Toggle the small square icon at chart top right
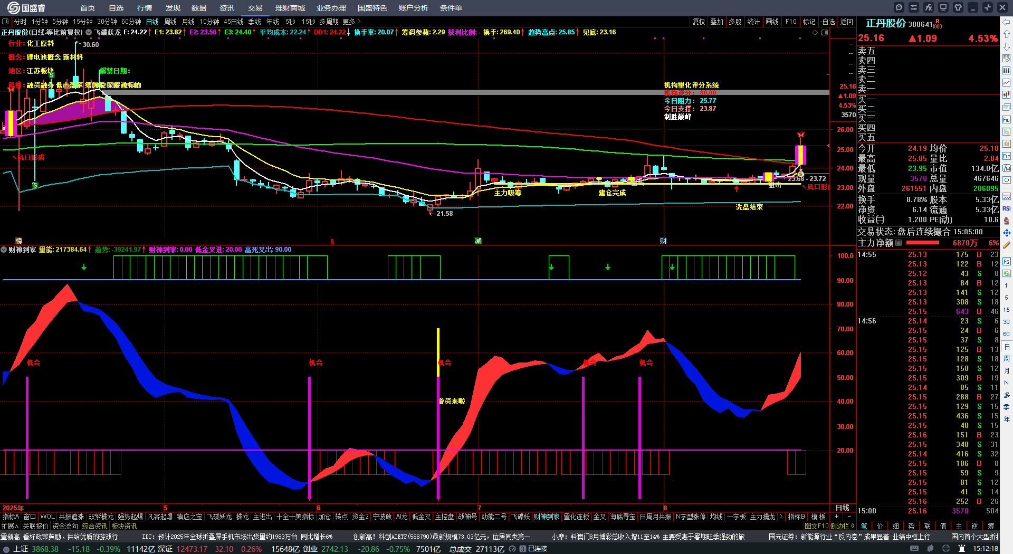The image size is (1013, 554). point(825,32)
